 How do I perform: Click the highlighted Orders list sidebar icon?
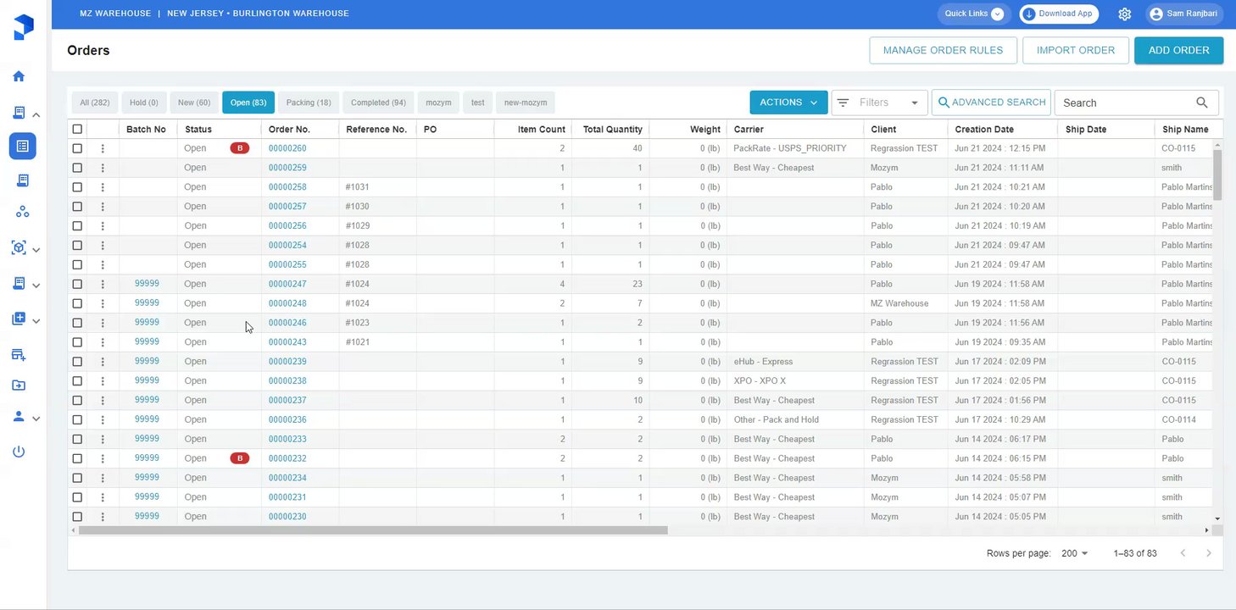coord(23,147)
